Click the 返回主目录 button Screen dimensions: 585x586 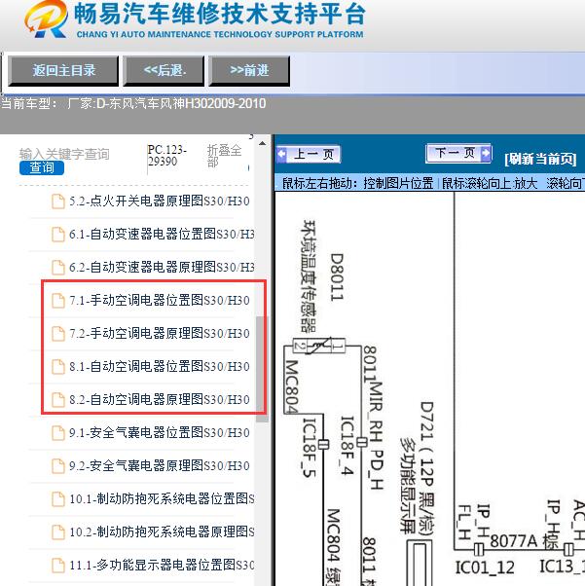[63, 71]
